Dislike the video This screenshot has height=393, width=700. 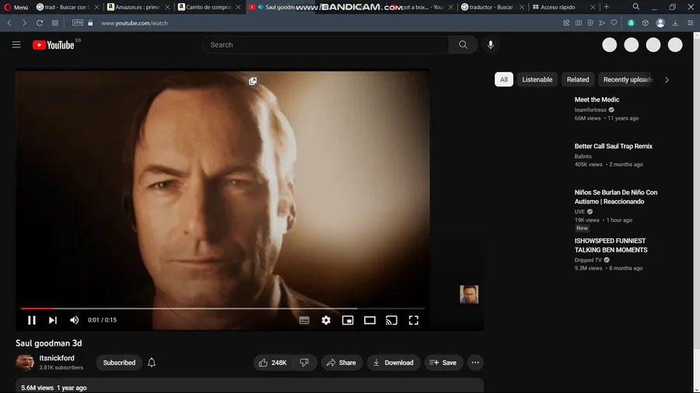click(304, 363)
